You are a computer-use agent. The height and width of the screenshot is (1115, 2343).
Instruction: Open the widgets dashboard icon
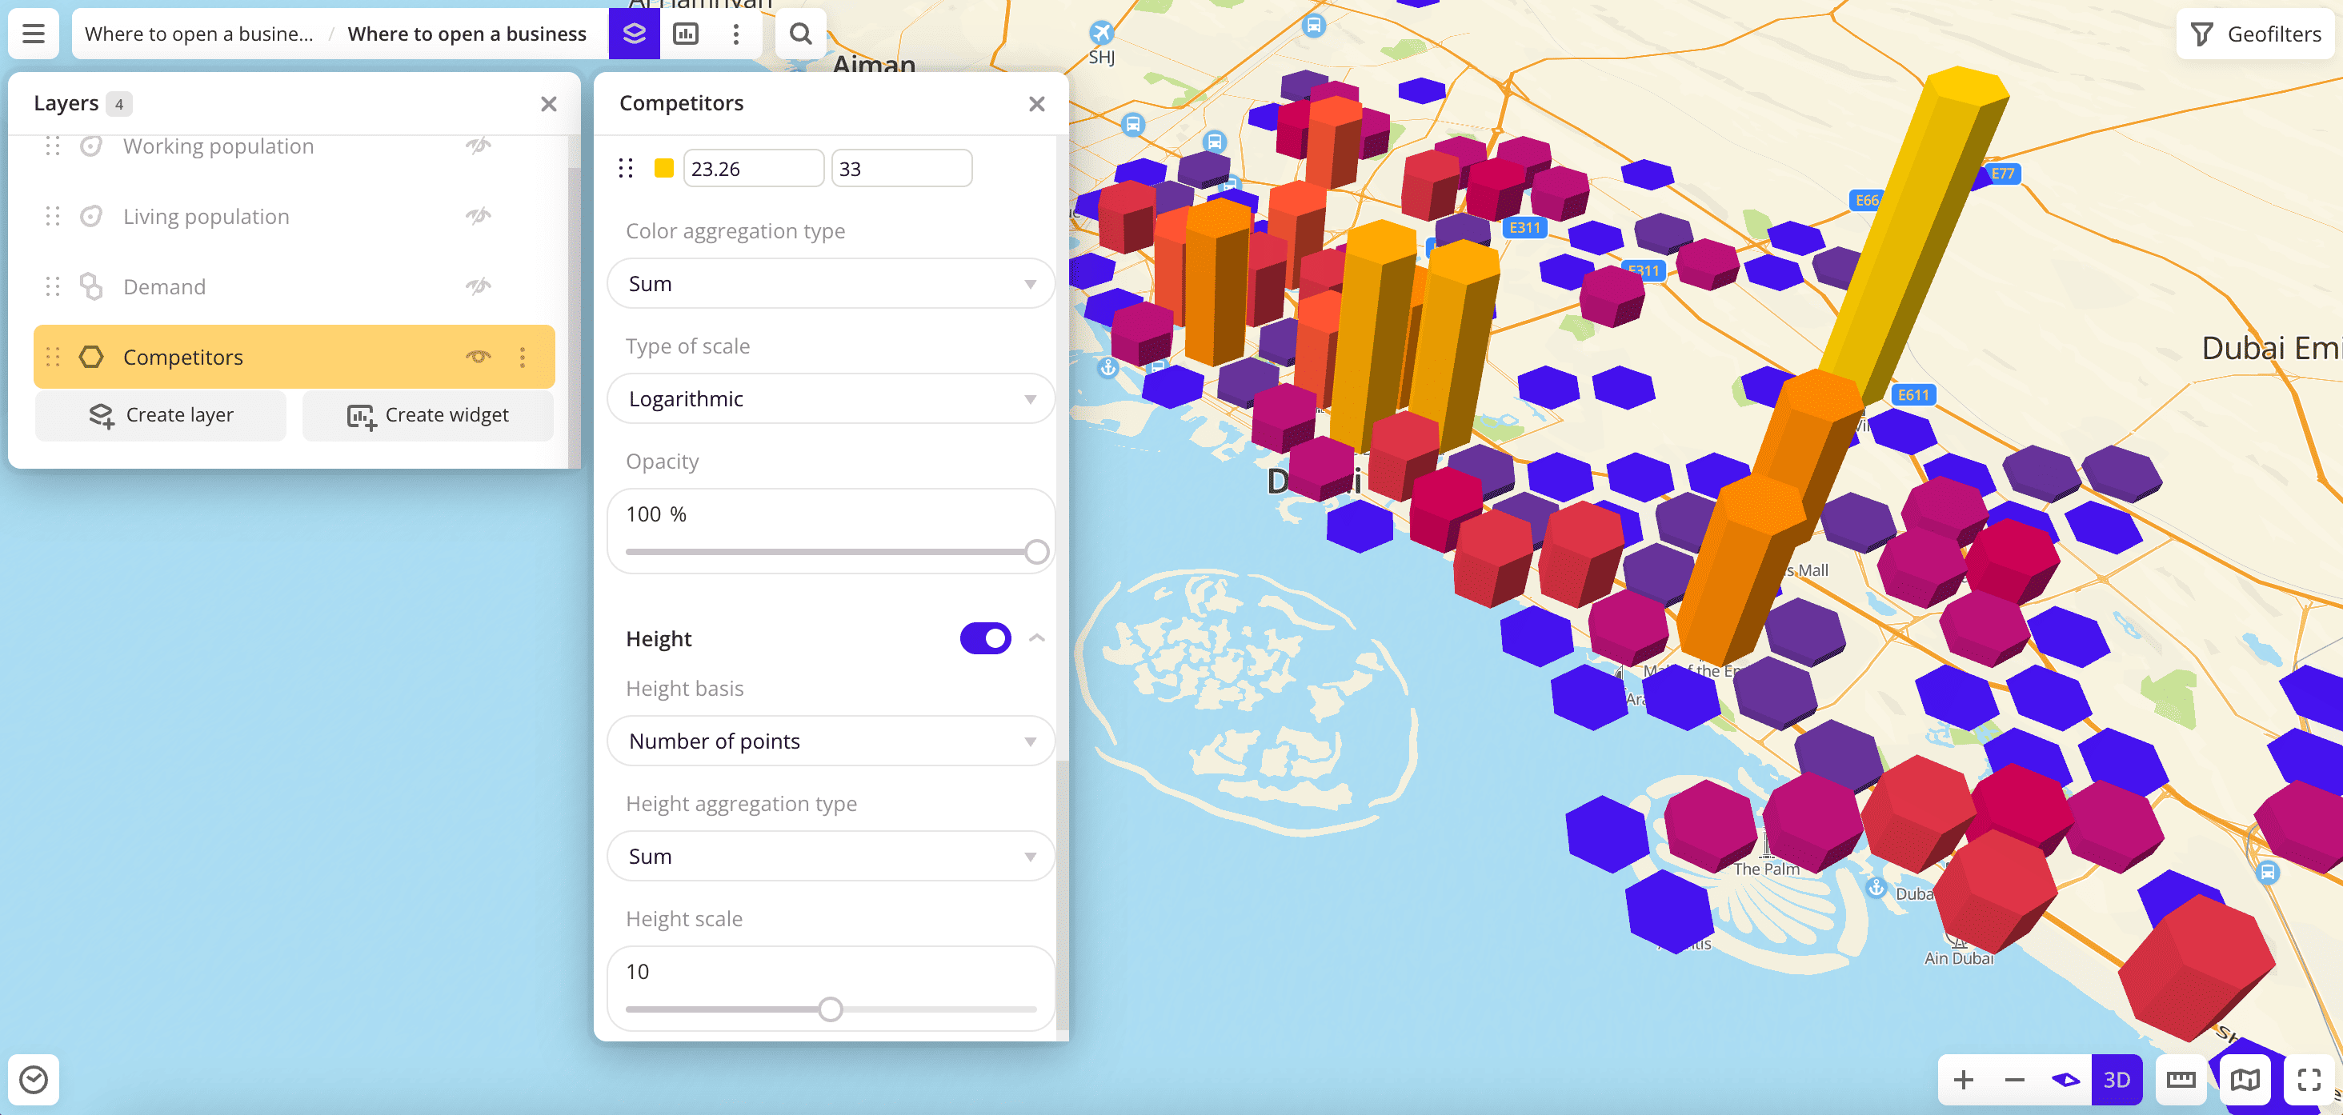(x=685, y=34)
